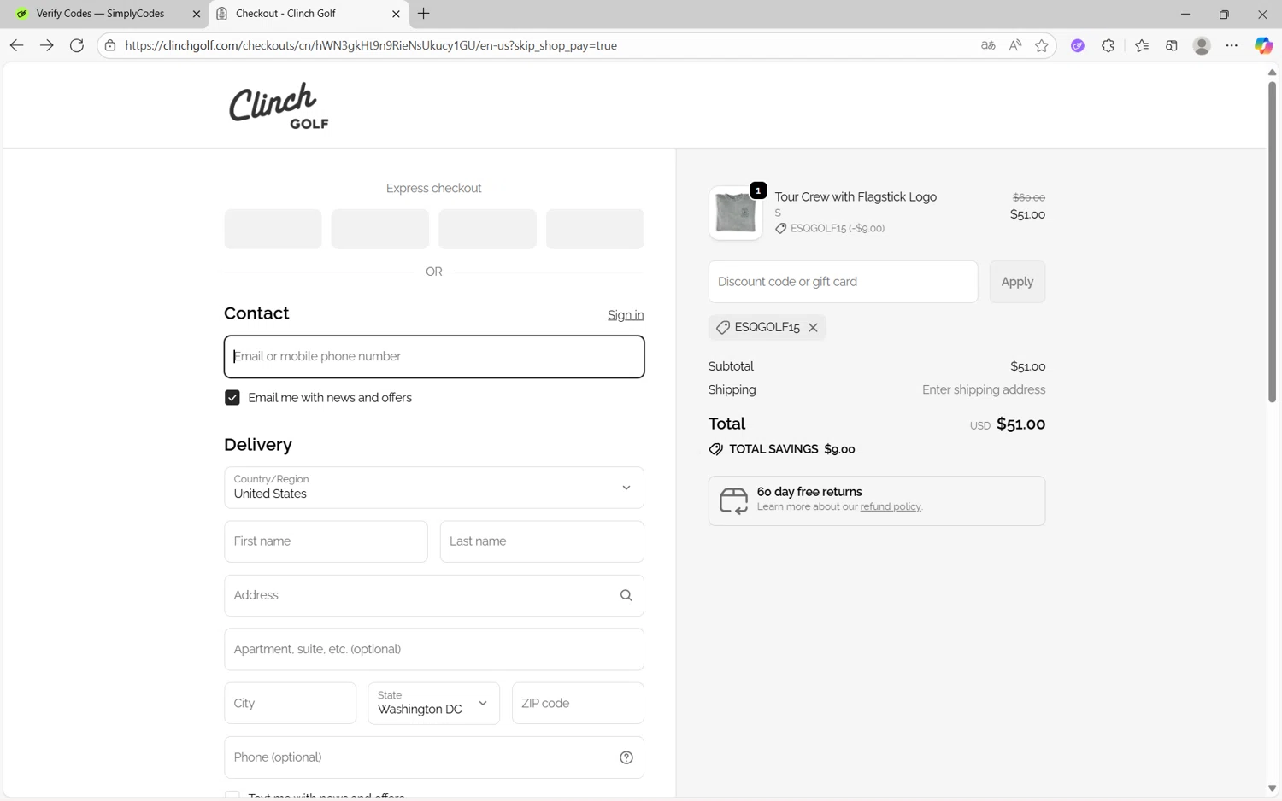Click the Enter shipping address text

tap(984, 390)
